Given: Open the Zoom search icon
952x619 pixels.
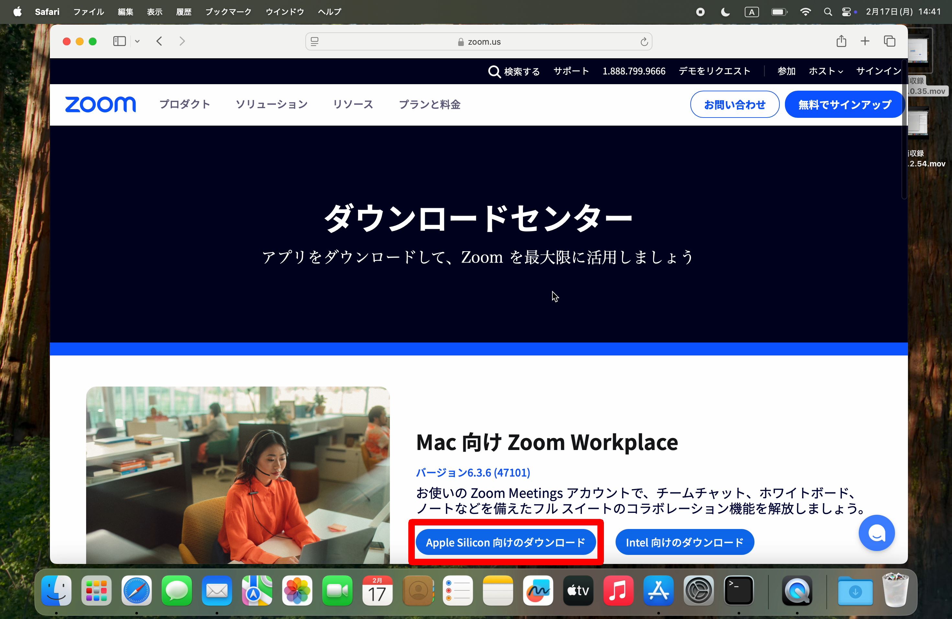Looking at the screenshot, I should click(494, 71).
